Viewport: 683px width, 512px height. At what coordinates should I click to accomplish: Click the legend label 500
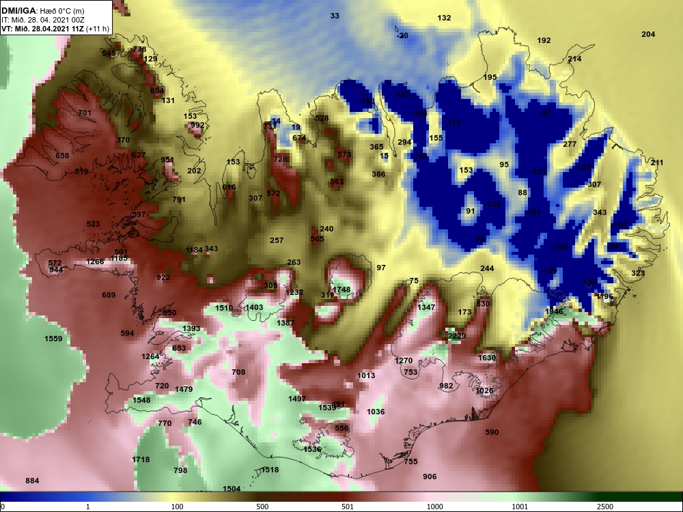(x=262, y=507)
